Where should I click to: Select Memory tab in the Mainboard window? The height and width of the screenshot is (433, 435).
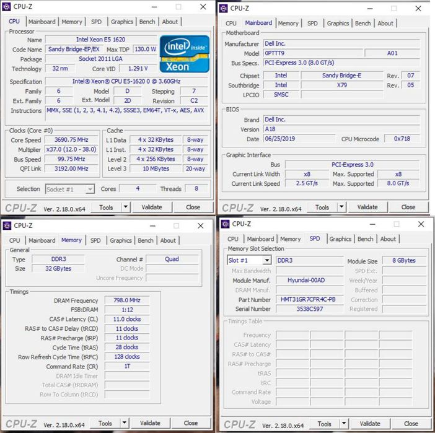click(x=288, y=24)
